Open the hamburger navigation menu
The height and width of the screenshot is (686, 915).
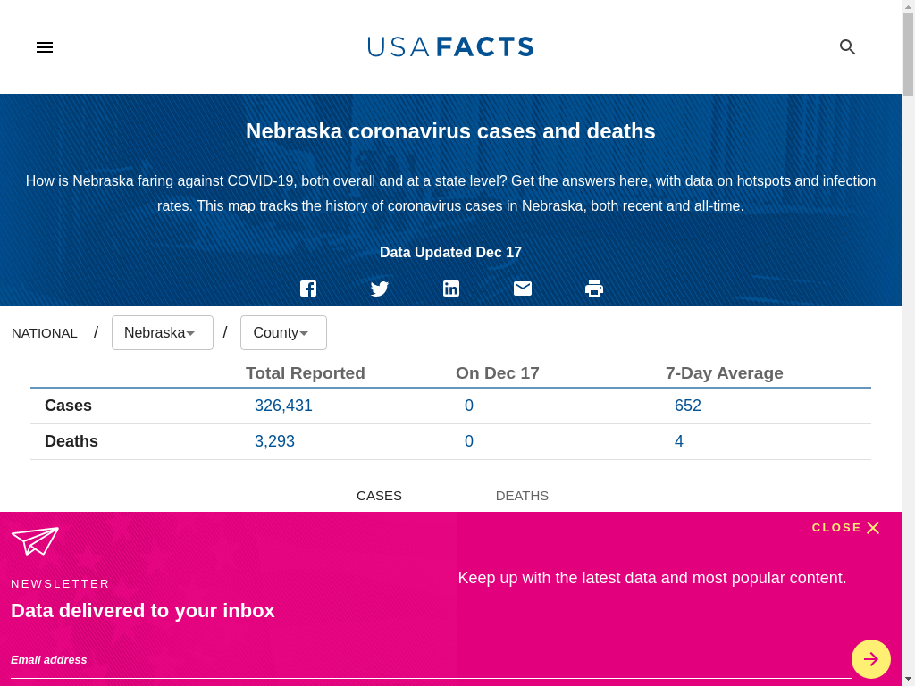(x=45, y=47)
